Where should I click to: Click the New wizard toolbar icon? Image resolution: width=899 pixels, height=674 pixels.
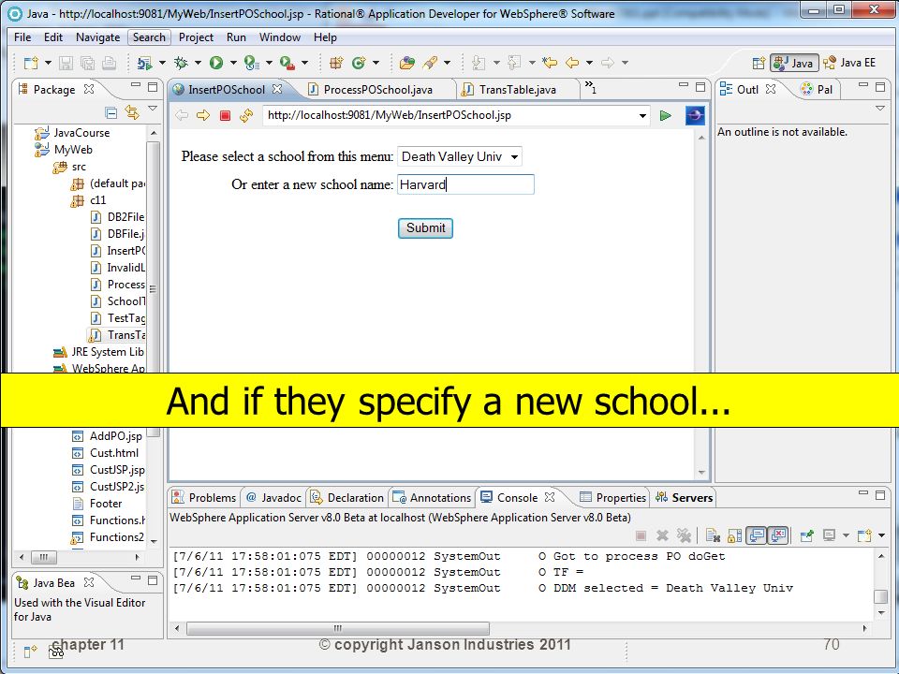(x=31, y=63)
